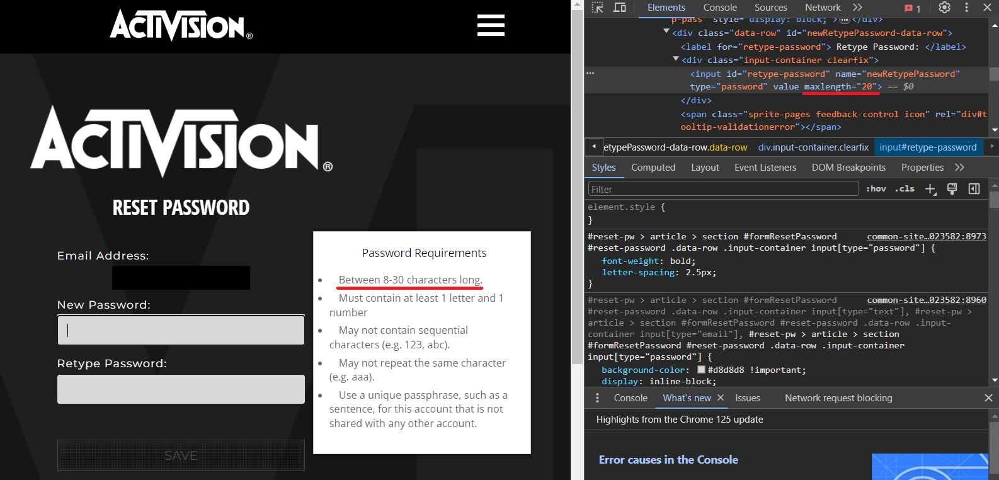The image size is (999, 480).
Task: Select the span sprite-pages feedback-control node
Action: (x=833, y=120)
